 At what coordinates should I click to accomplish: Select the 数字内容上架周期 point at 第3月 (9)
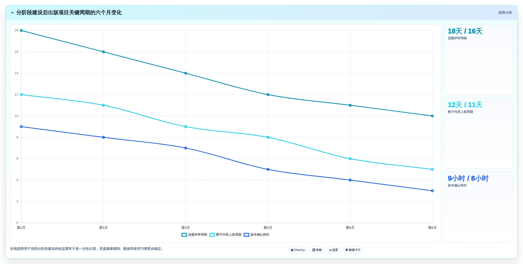[186, 127]
